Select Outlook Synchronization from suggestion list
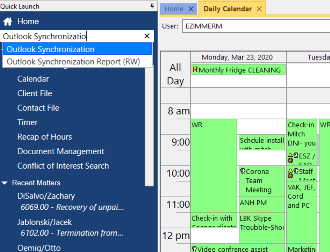The image size is (330, 252). tap(51, 49)
